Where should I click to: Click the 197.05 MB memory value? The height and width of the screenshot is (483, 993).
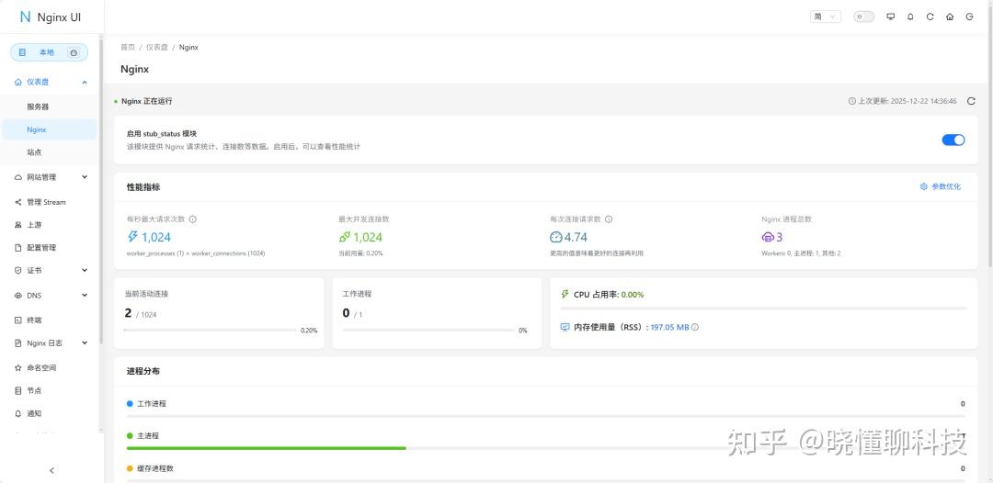click(670, 328)
